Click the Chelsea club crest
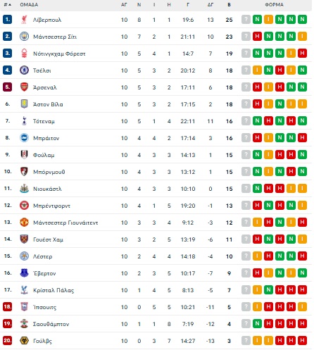The height and width of the screenshot is (350, 314). point(24,70)
